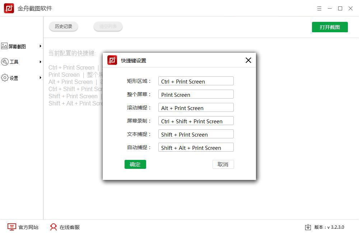Click the 整个屏幕 Print Screen field
The width and height of the screenshot is (359, 233).
tap(196, 94)
